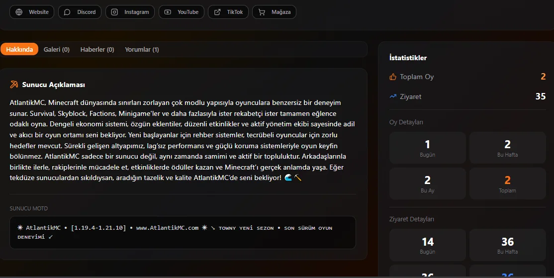Viewport: 554px width, 278px height.
Task: Open the YouTube link button
Action: click(182, 12)
